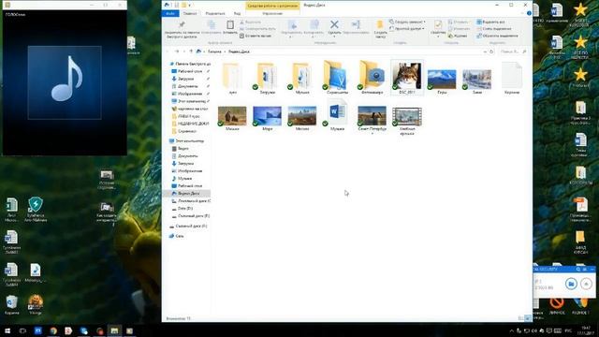
Task: Select Yandex.Disk in the navigation pane
Action: [189, 194]
